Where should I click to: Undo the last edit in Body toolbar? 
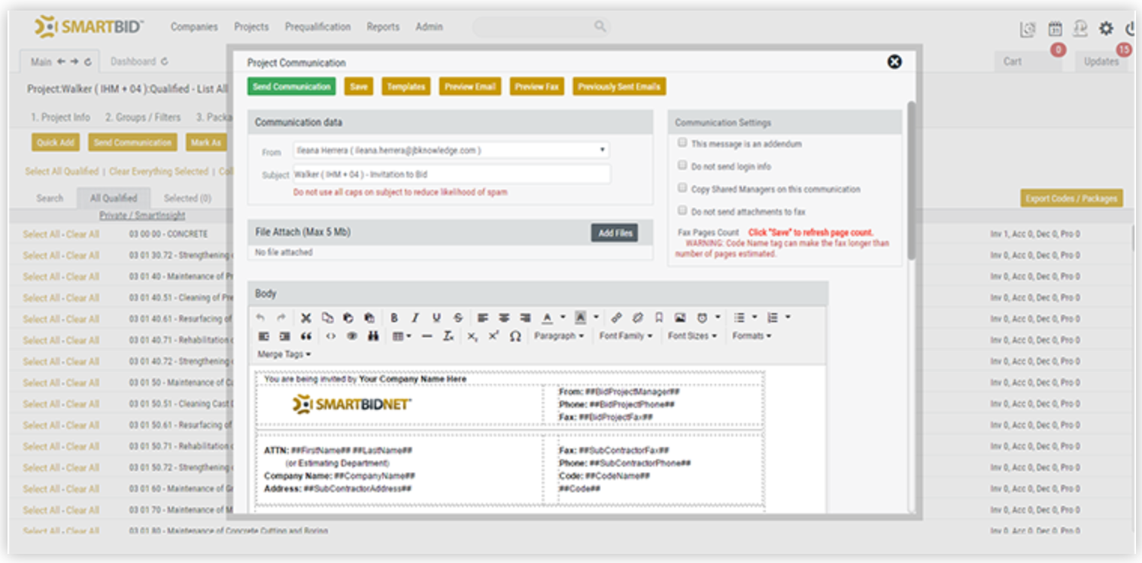point(260,318)
